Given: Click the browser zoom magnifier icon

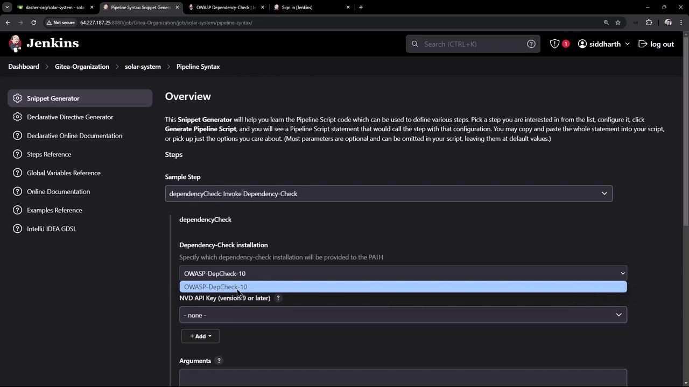Looking at the screenshot, I should 606,23.
